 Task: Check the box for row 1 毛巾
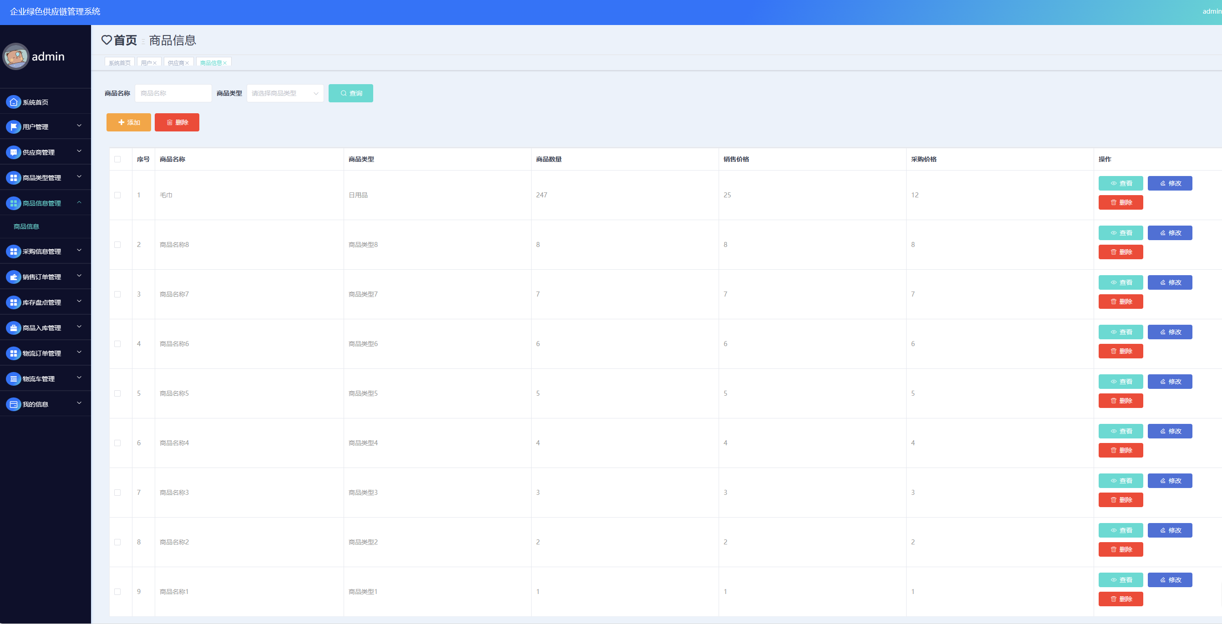[117, 196]
